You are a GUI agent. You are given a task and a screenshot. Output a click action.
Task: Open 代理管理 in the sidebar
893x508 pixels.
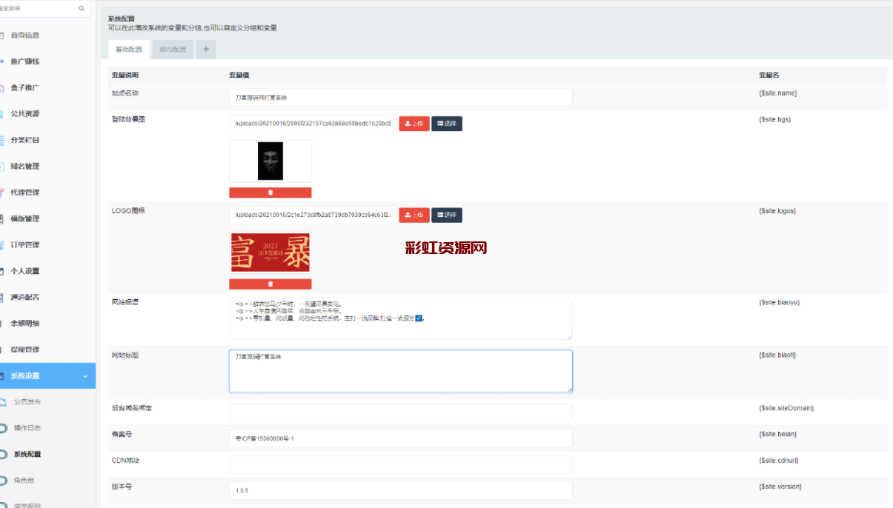click(24, 193)
